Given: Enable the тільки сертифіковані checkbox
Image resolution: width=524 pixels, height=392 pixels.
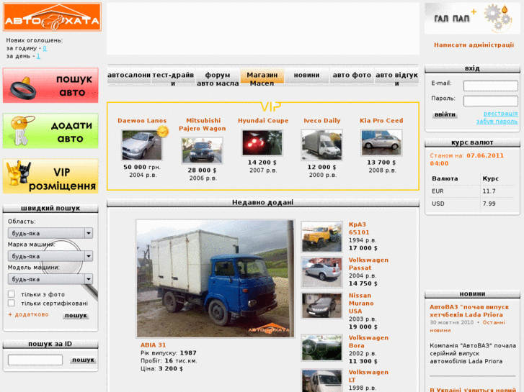Looking at the screenshot, I should pos(12,303).
